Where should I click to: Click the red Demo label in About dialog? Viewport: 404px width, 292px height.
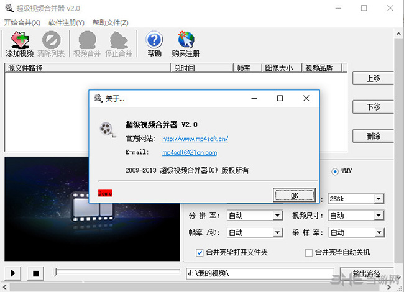105,193
